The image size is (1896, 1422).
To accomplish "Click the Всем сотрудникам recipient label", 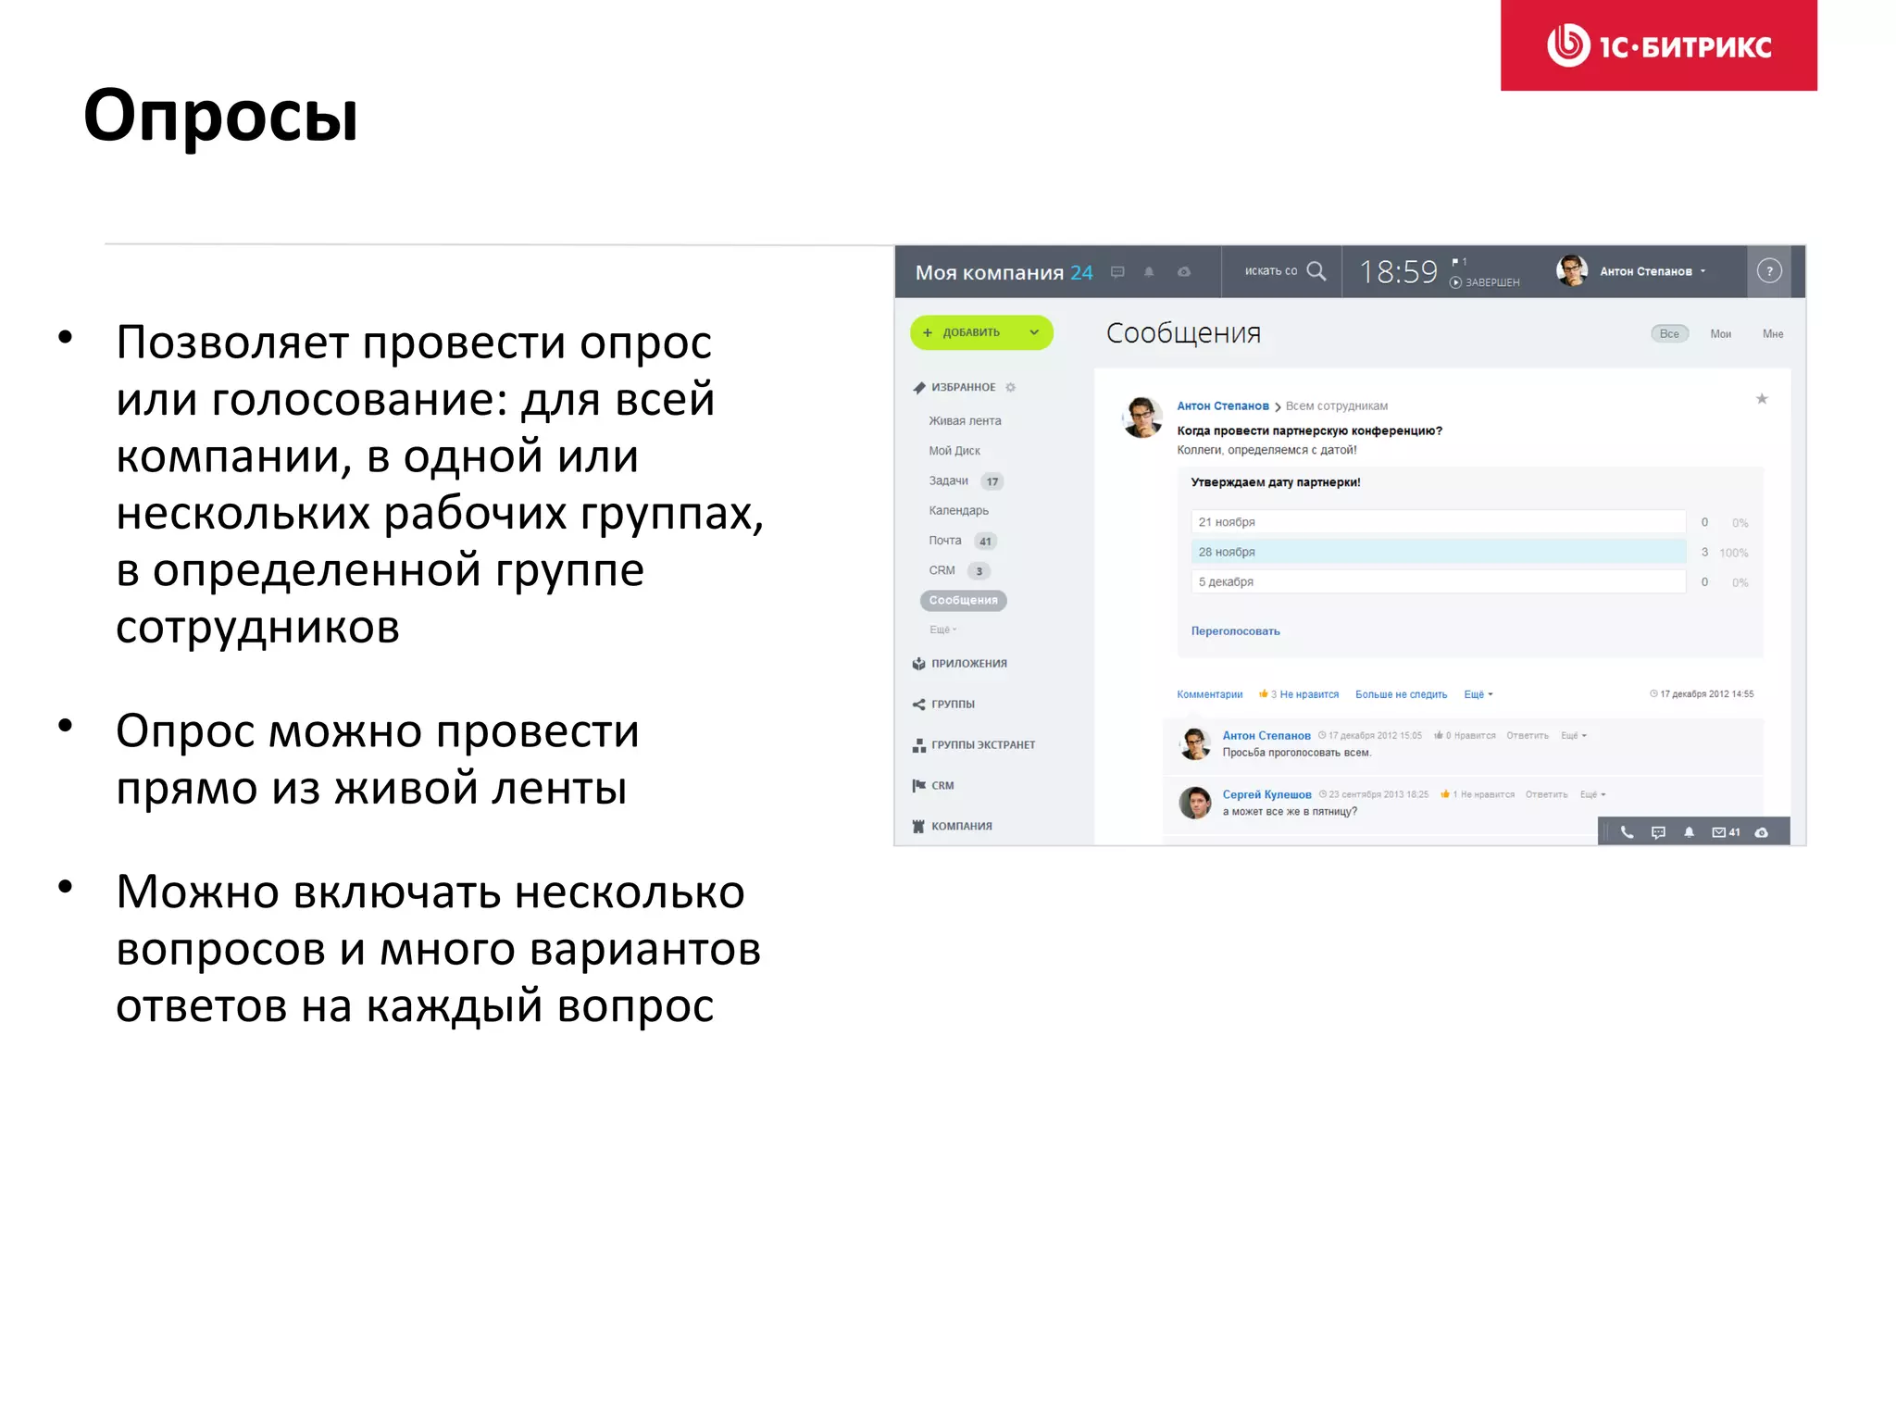I will 1336,405.
